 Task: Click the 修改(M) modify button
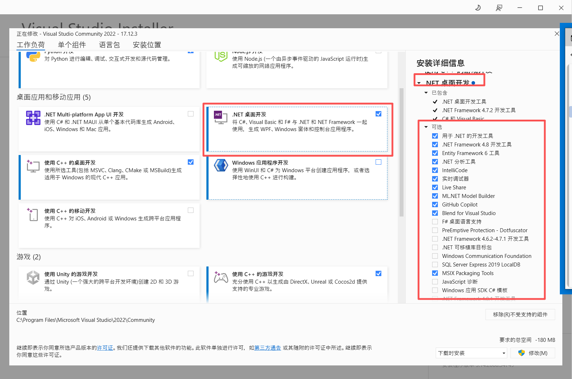(x=533, y=353)
